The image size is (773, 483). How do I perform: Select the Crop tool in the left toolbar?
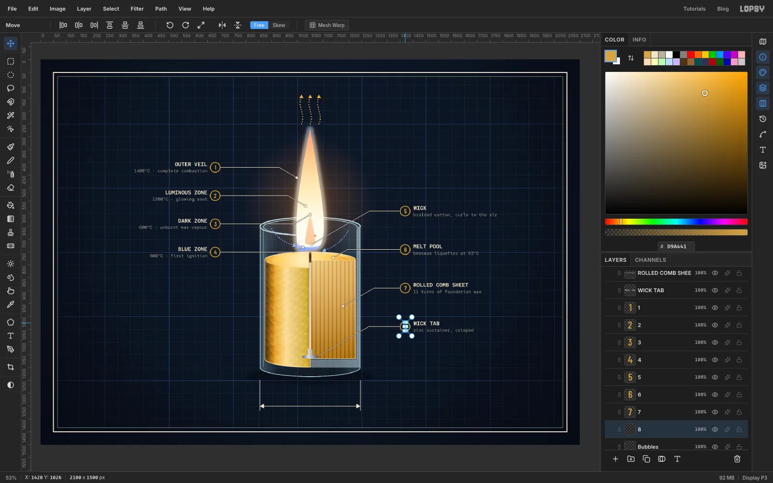tap(11, 367)
